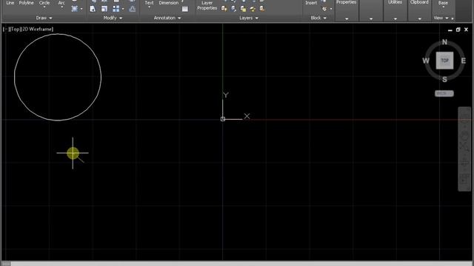Expand the Properties panel
474x266 pixels.
(x=347, y=18)
